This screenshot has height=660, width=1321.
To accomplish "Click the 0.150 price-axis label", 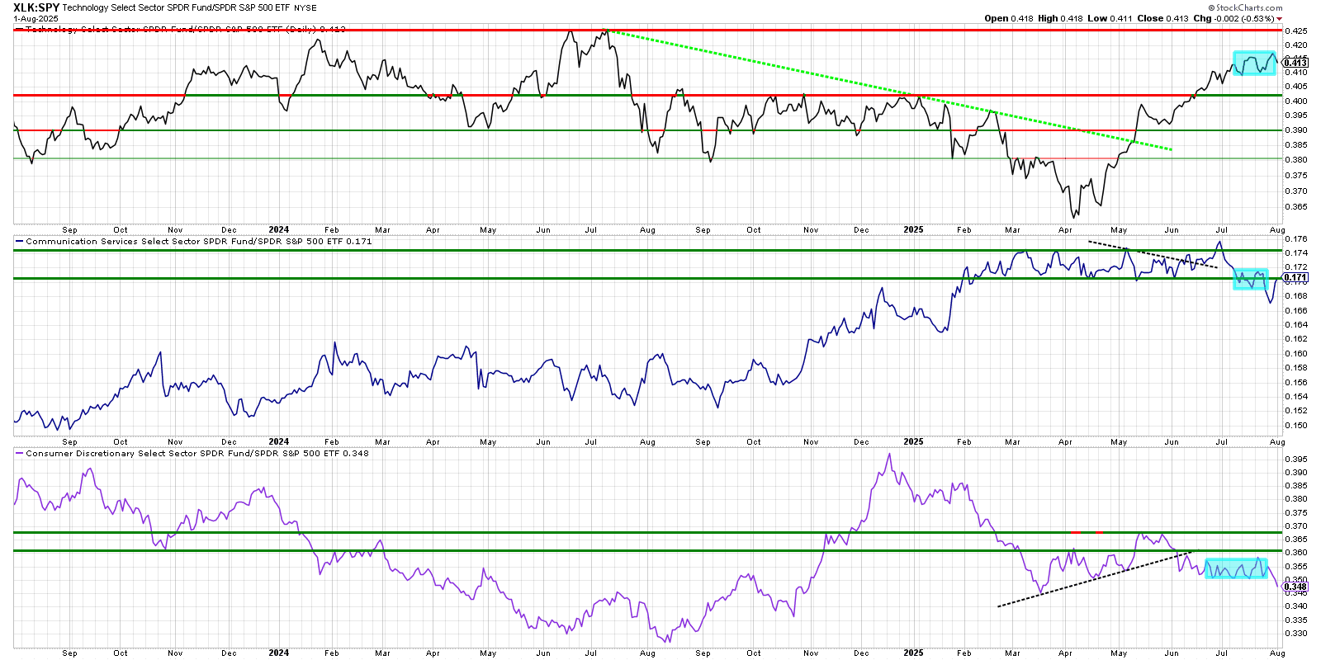I will 1295,426.
